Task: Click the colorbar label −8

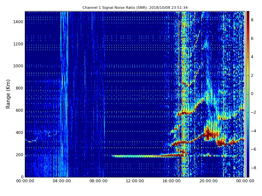Action: tap(253, 168)
